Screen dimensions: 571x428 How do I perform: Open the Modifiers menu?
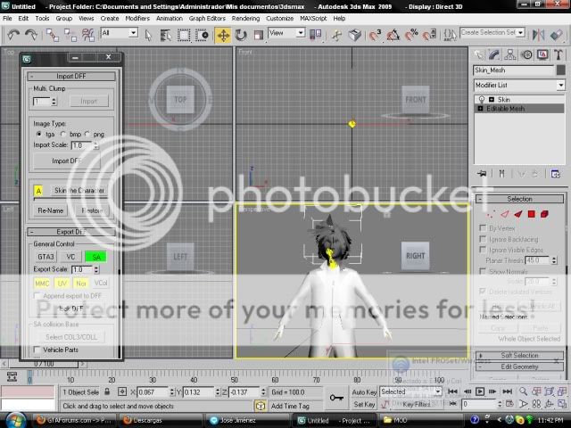tap(137, 18)
